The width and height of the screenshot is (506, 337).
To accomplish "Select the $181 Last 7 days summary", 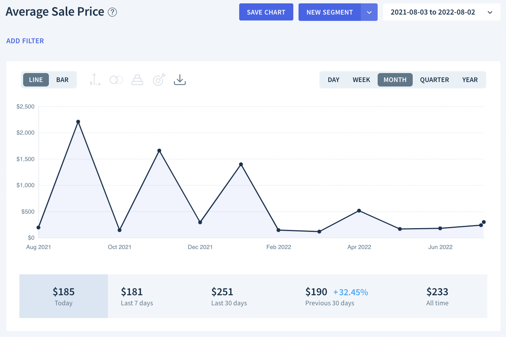I will (x=137, y=296).
